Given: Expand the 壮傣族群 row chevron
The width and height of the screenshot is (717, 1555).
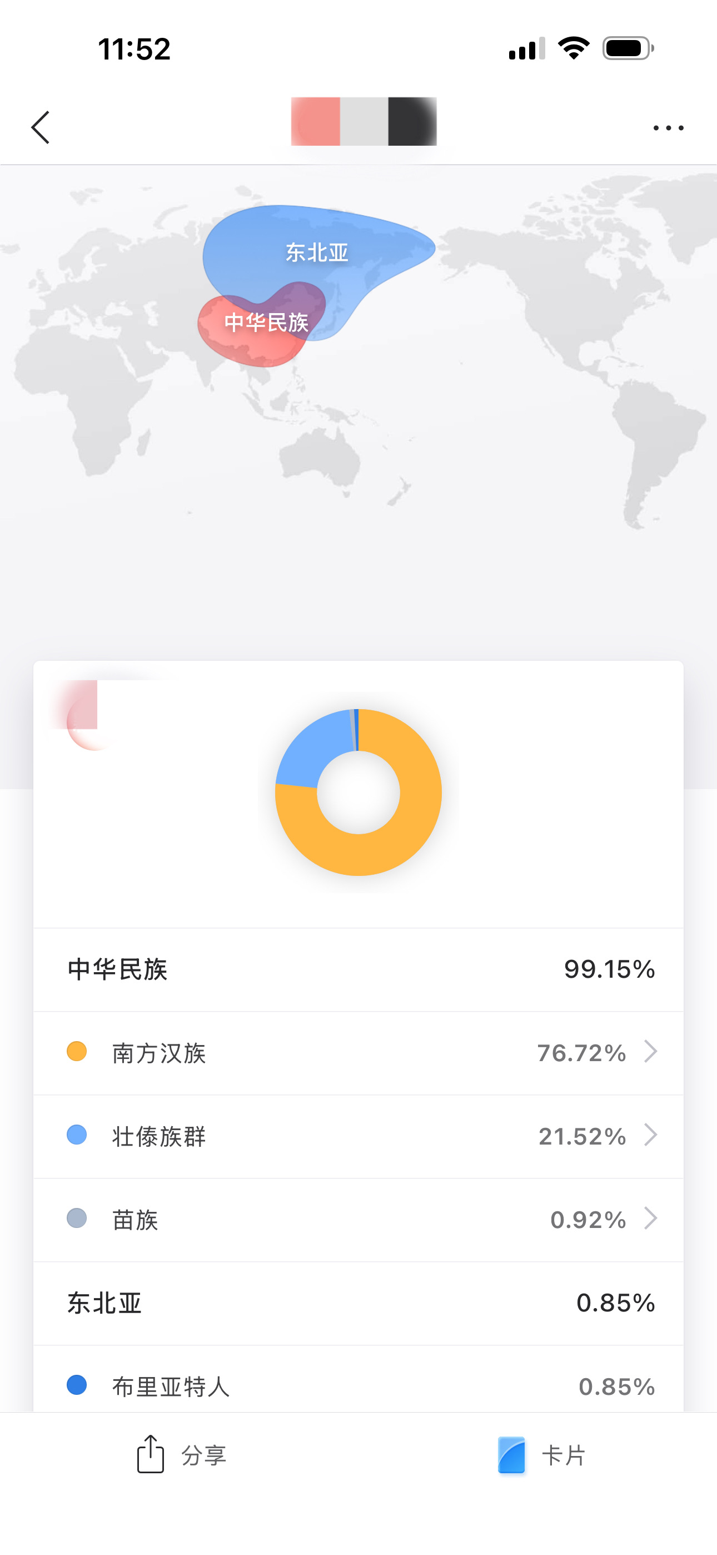Looking at the screenshot, I should 650,1135.
